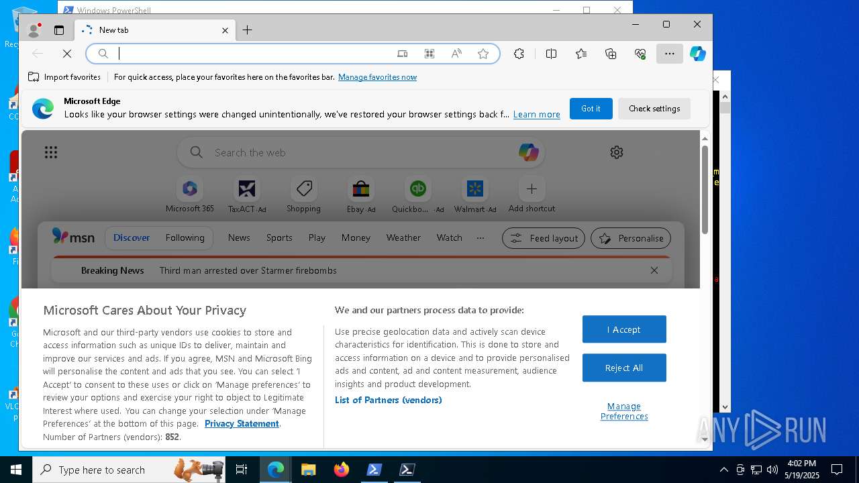Click the Search the web box
Screen dimensions: 859x483
click(360, 153)
